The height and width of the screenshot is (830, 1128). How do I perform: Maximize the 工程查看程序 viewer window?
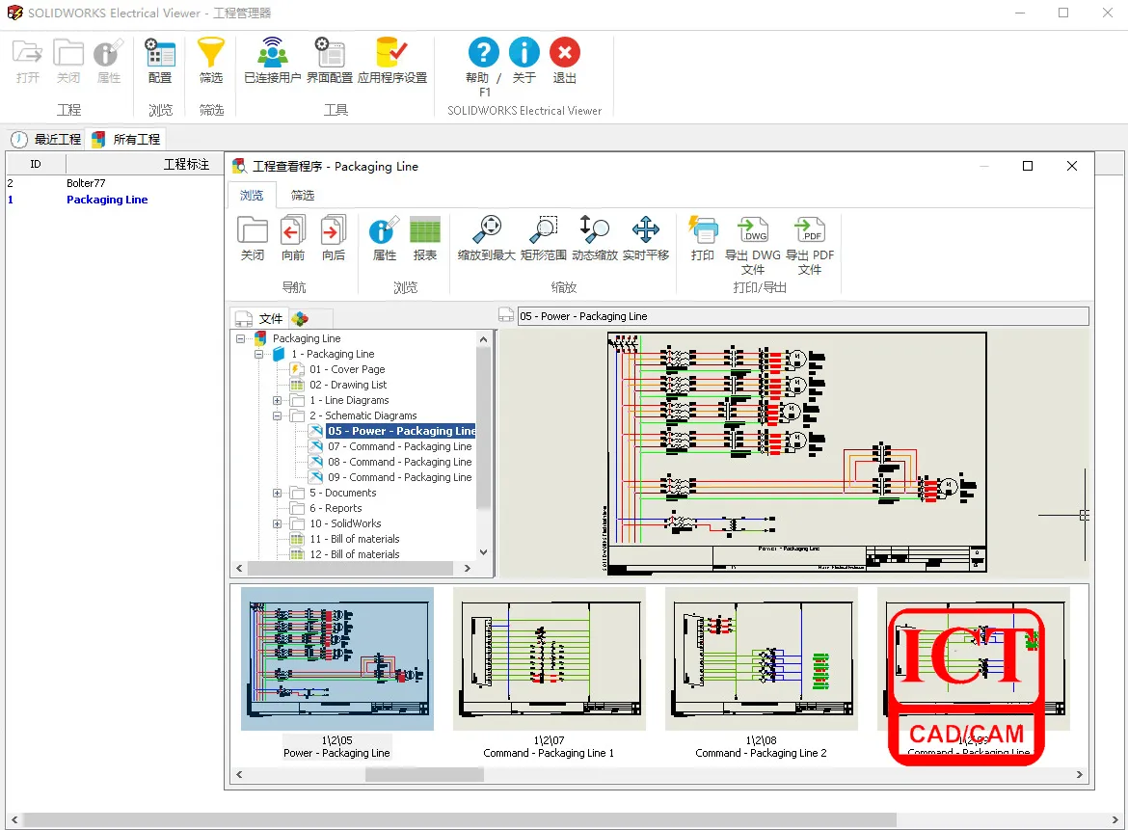1028,166
